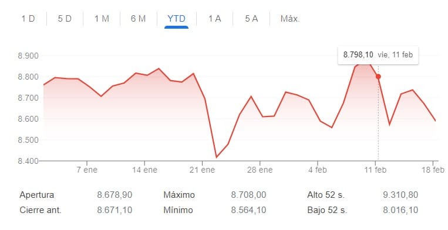This screenshot has width=448, height=230.
Task: Click the Apertura value 8.678,90
Action: pyautogui.click(x=114, y=195)
